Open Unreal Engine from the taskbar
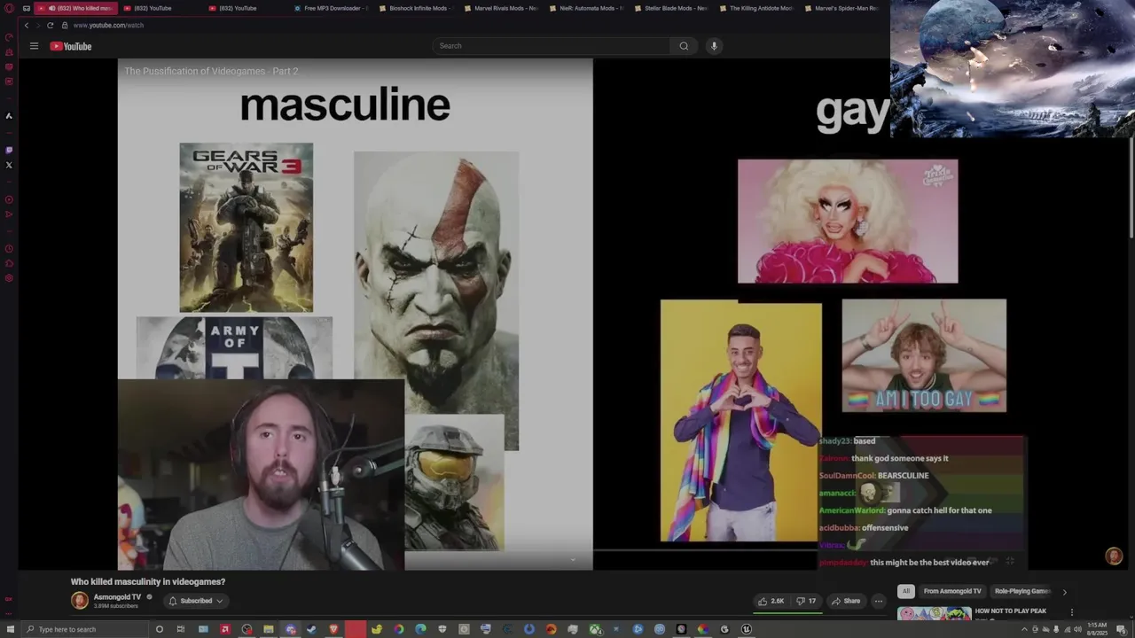This screenshot has height=638, width=1135. click(747, 629)
